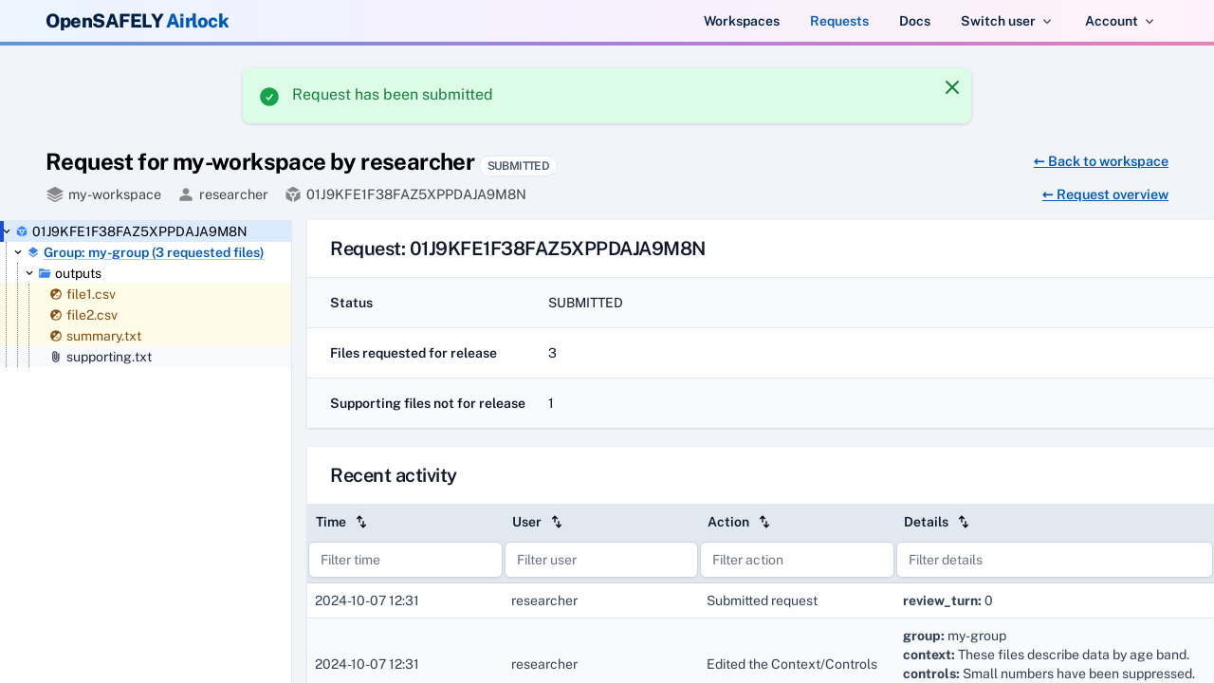Go to the Workspaces nav item

(741, 21)
